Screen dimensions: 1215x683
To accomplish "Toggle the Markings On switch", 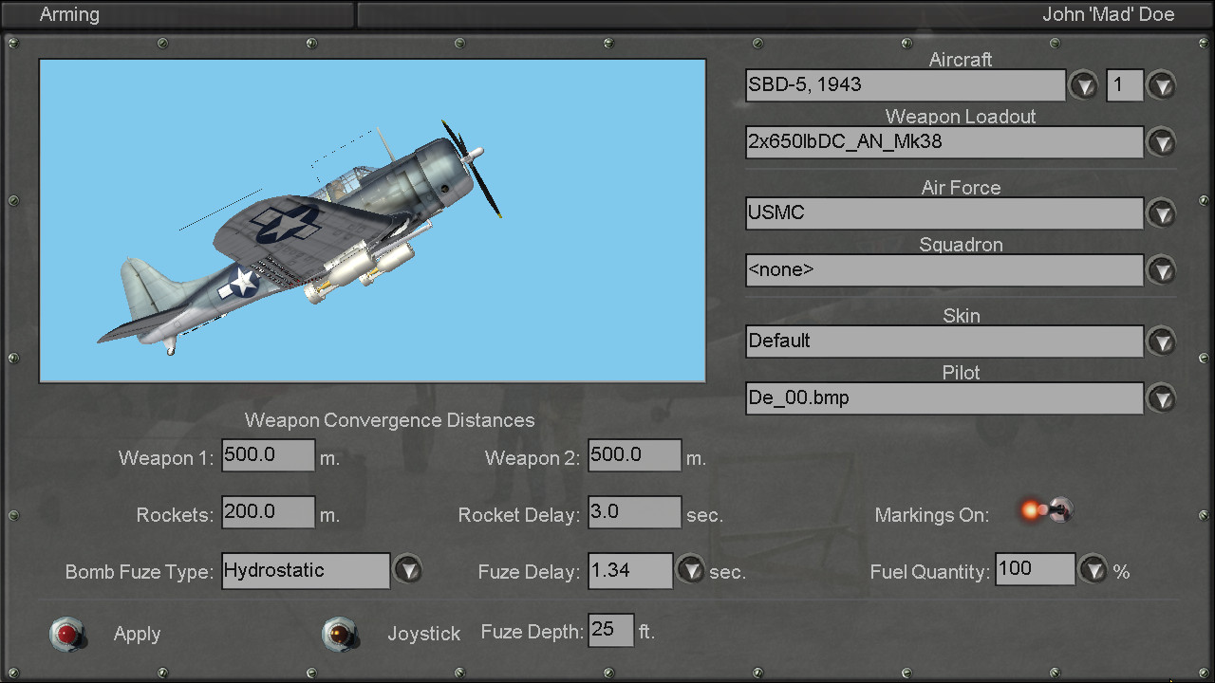I will (x=1046, y=511).
